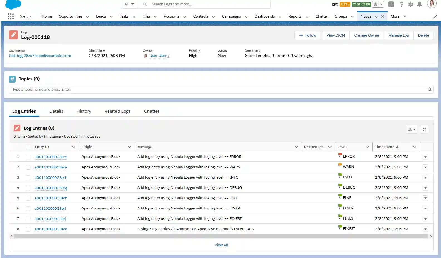This screenshot has height=258, width=441.
Task: Refresh the Log Entries list
Action: point(424,129)
